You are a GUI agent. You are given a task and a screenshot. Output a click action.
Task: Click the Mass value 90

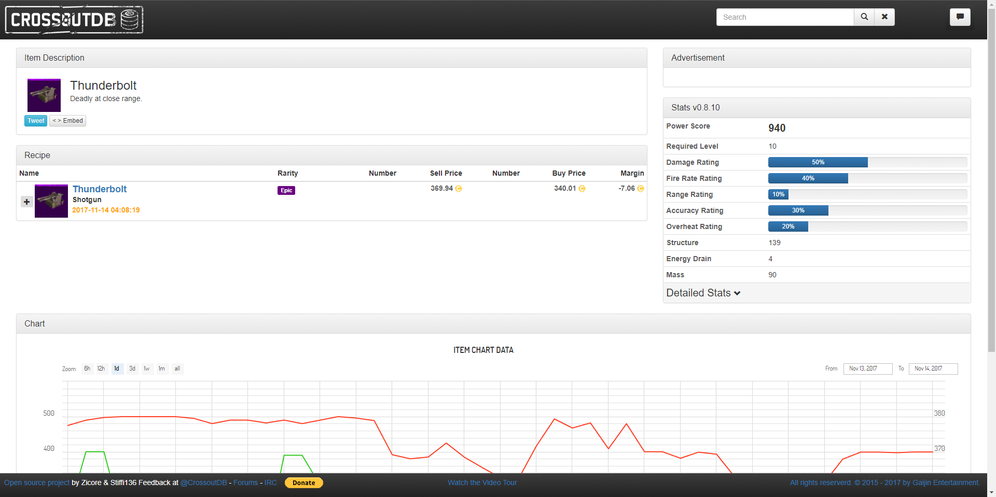[772, 275]
